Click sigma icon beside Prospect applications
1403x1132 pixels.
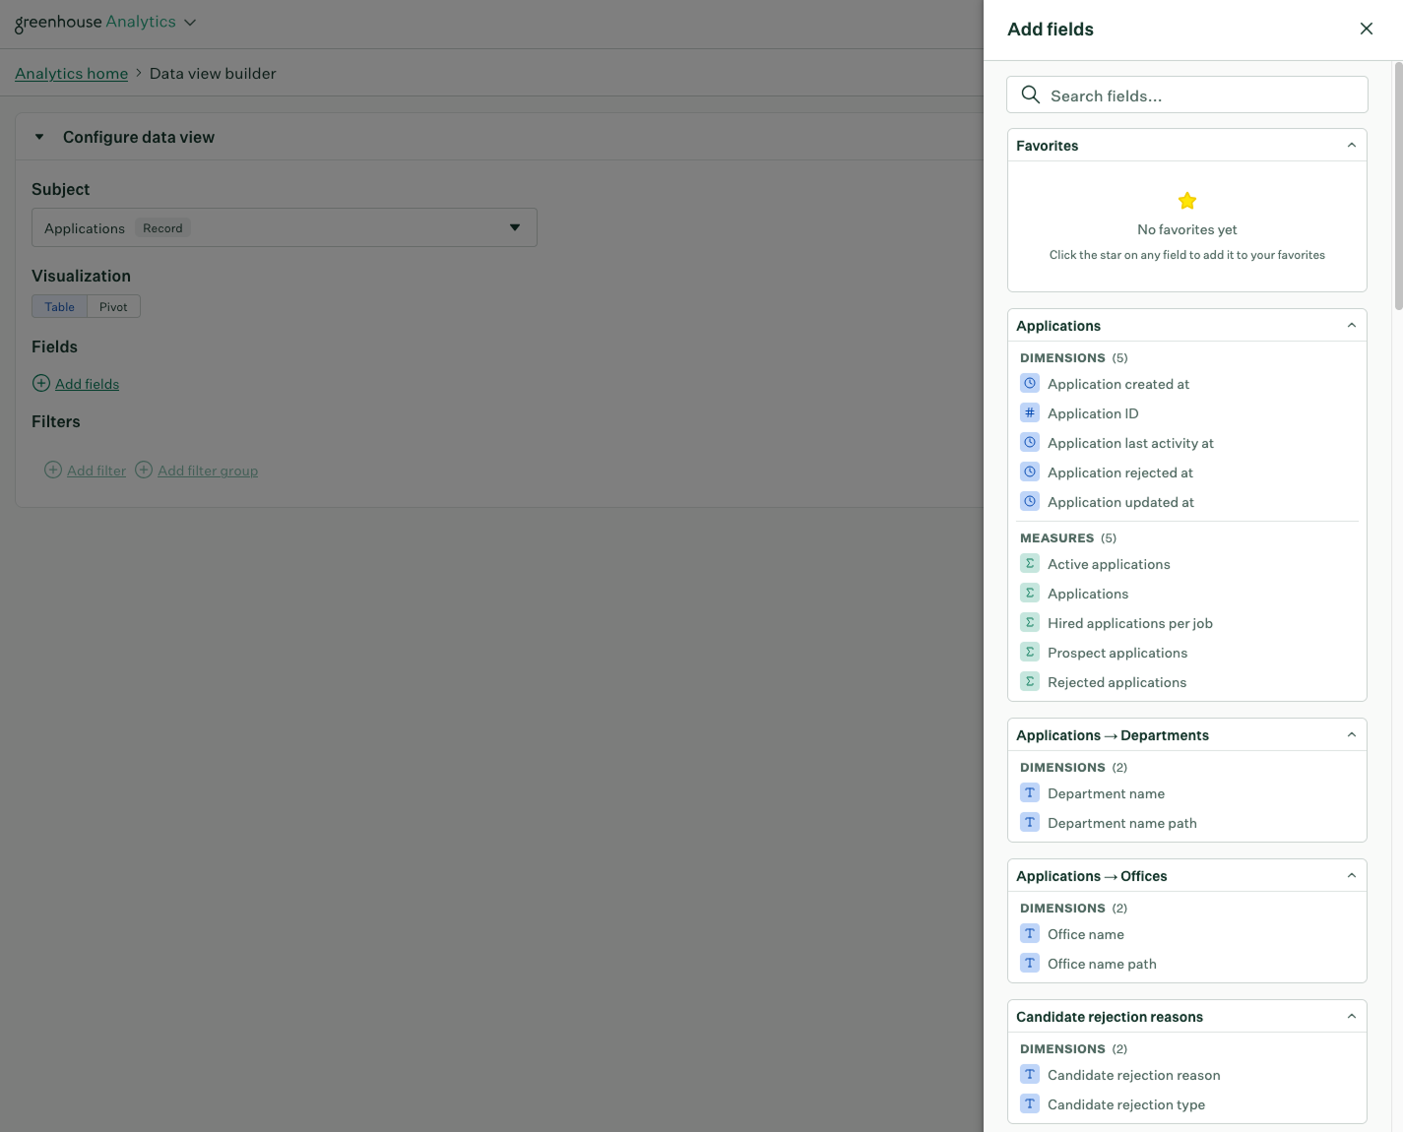pyautogui.click(x=1030, y=652)
